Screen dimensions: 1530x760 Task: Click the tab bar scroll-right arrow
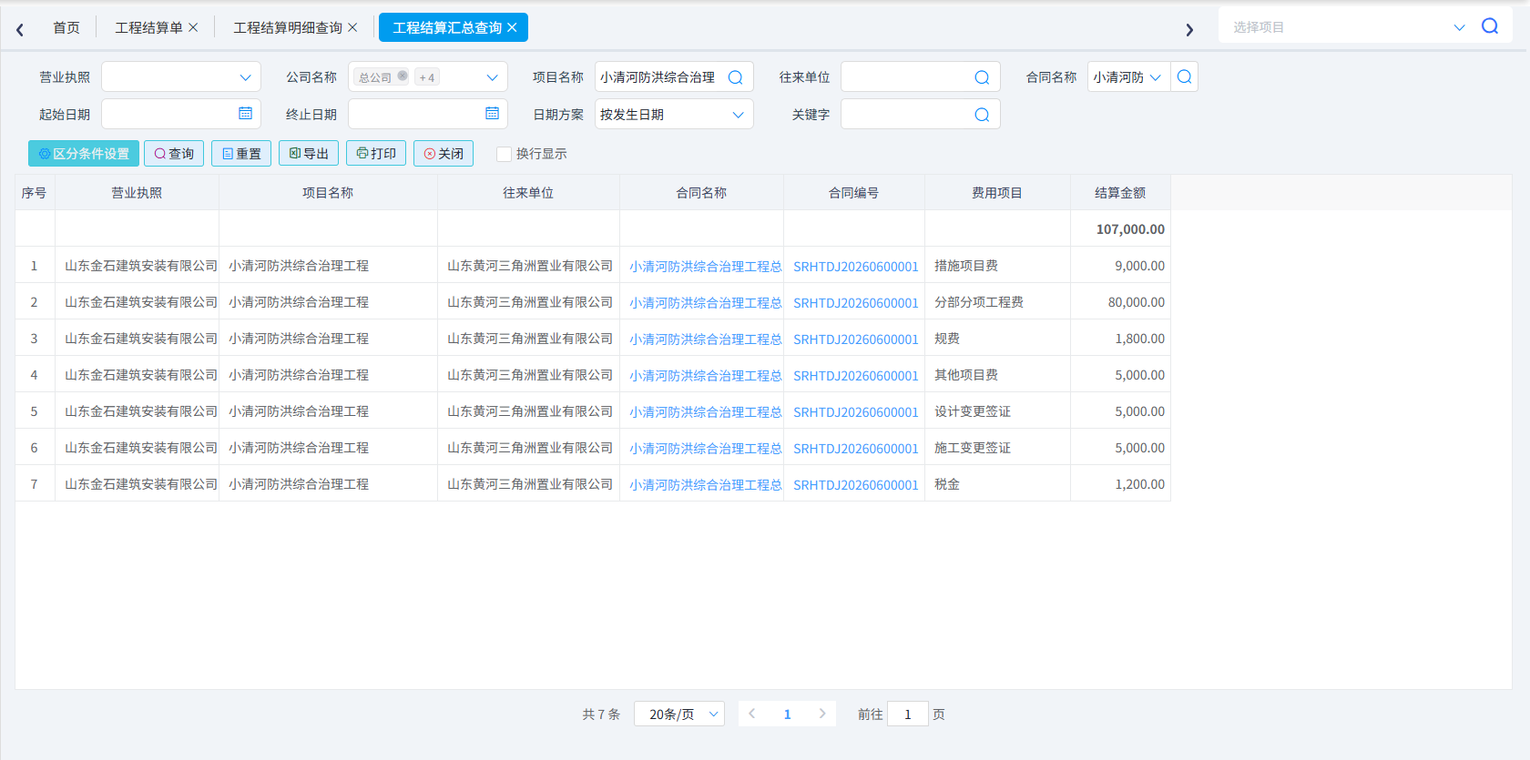1189,29
